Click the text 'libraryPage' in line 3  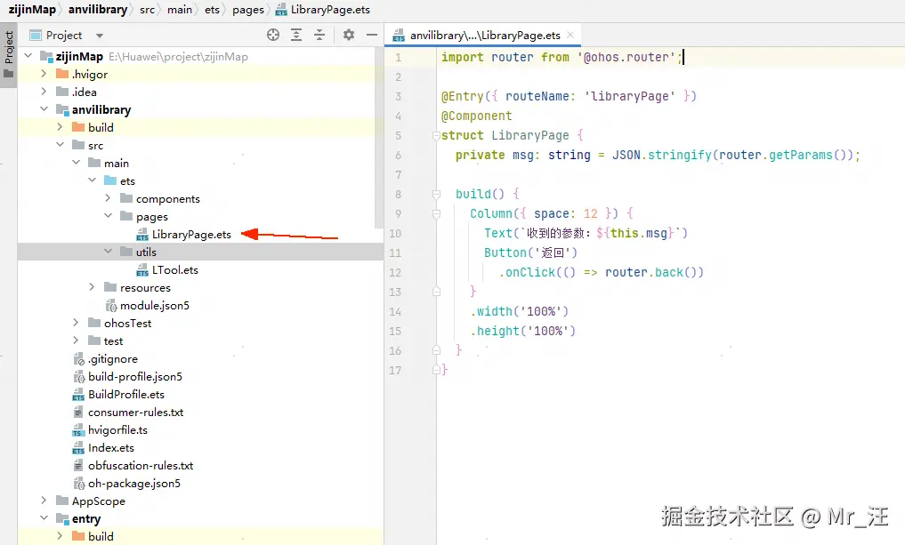pos(630,96)
